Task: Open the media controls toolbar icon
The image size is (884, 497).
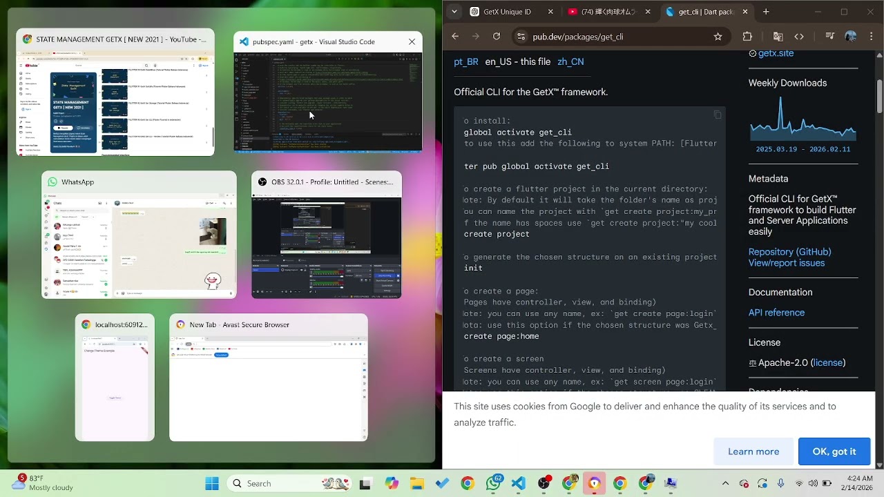Action: [x=830, y=37]
